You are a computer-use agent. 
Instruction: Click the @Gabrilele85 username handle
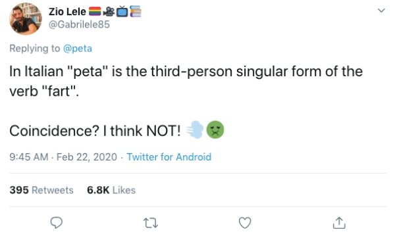tap(79, 24)
